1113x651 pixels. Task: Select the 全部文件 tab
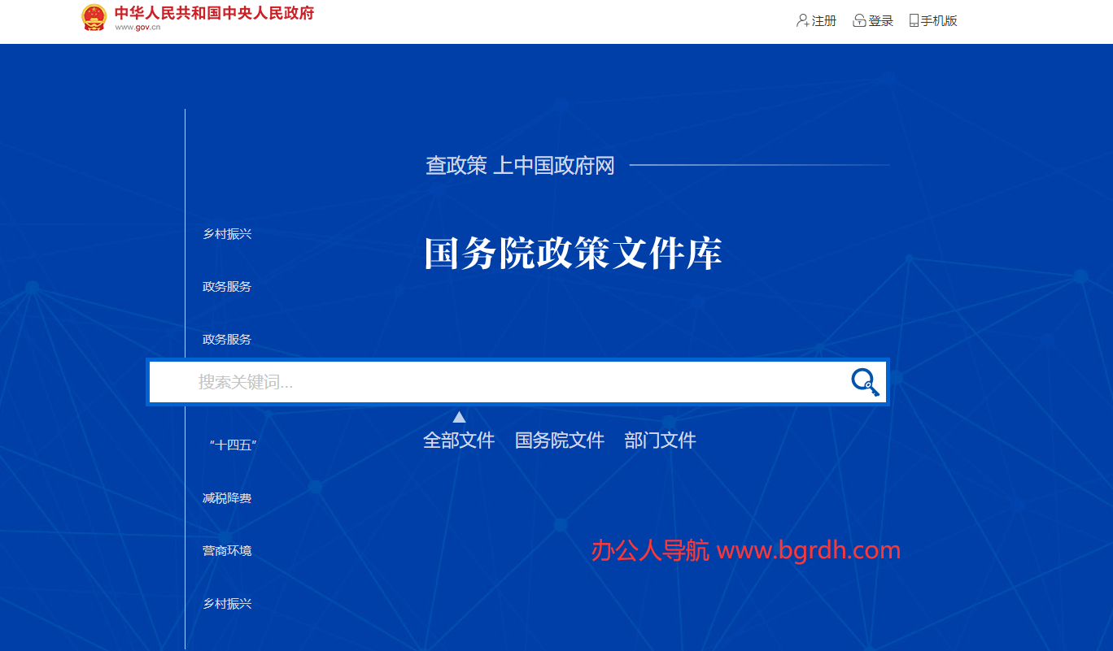[459, 441]
